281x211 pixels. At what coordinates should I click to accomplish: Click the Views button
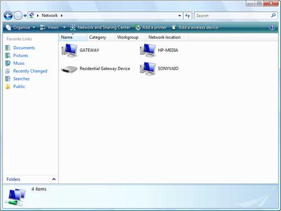[x=49, y=28]
